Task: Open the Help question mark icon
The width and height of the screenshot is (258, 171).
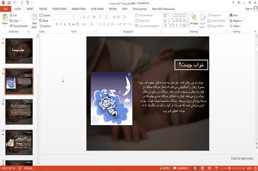Action: (233, 3)
